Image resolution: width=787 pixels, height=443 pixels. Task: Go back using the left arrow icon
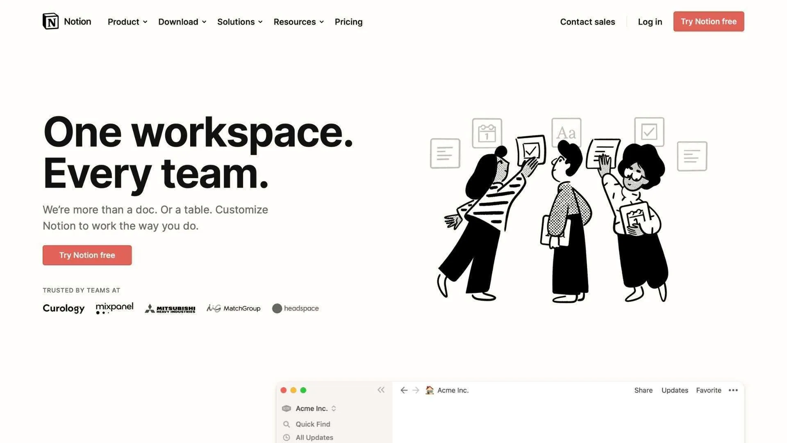(x=404, y=390)
